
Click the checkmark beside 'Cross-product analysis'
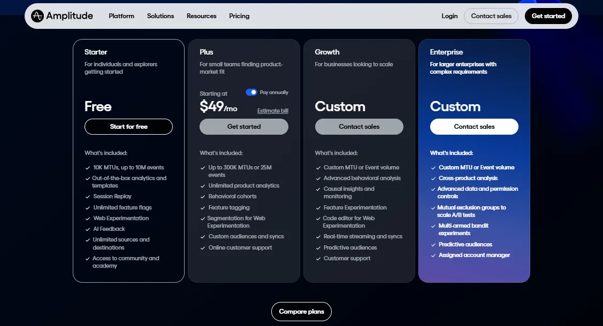click(433, 178)
